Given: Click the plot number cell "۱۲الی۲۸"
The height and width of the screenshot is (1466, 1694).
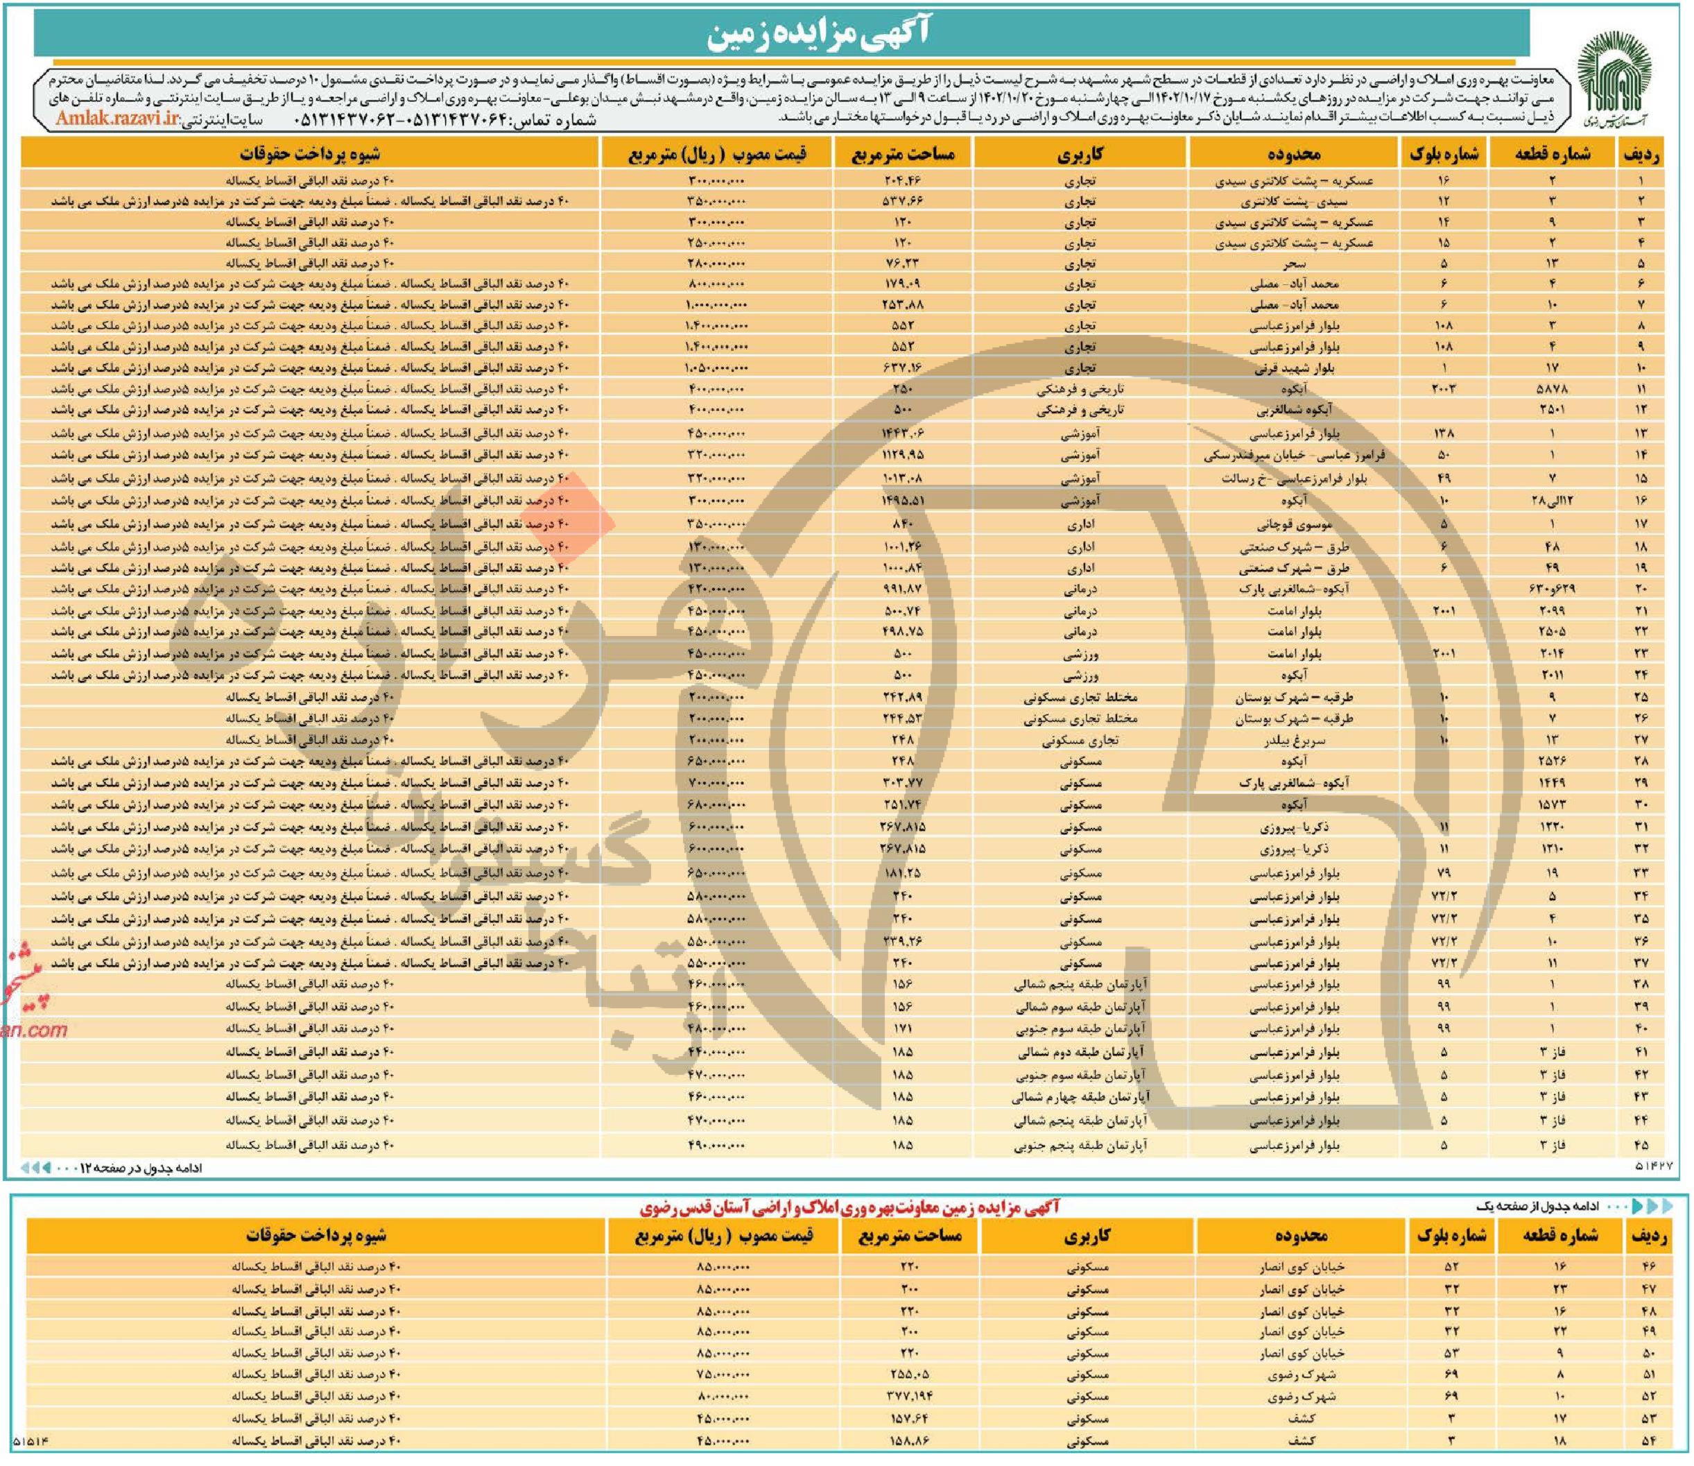Looking at the screenshot, I should [1552, 500].
